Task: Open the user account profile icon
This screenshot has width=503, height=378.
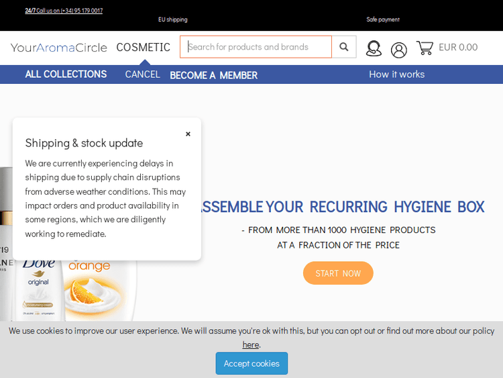Action: [x=399, y=50]
